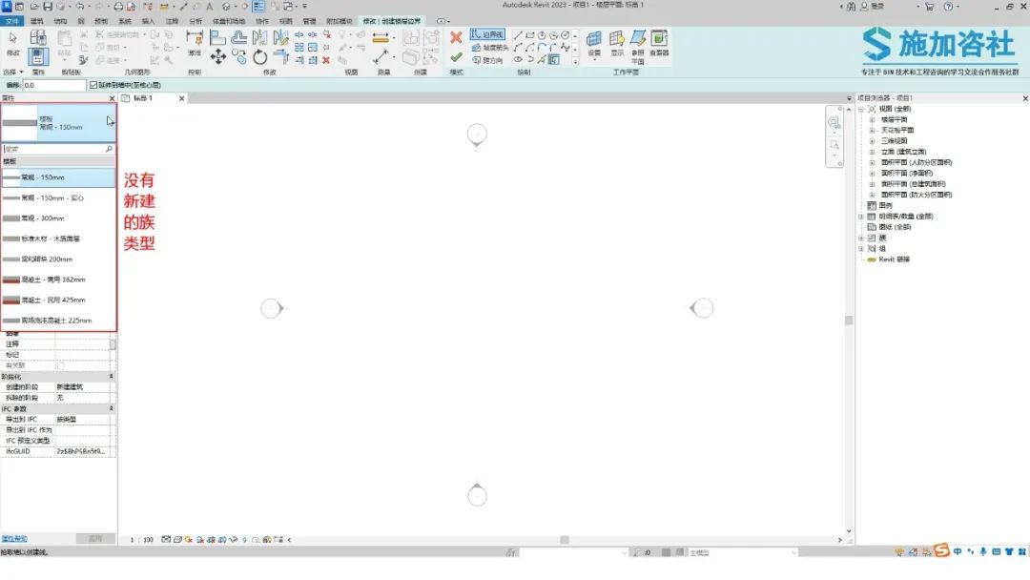1030x580 pixels.
Task: Switch to the 插入 (Insert) ribbon tab
Action: coord(149,21)
